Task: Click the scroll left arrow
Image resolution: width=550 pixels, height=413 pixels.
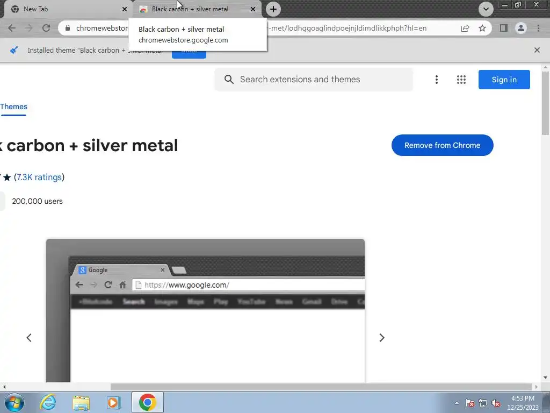Action: coord(4,387)
